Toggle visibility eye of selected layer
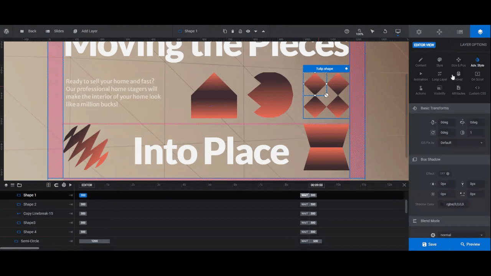The height and width of the screenshot is (276, 491). click(248, 31)
